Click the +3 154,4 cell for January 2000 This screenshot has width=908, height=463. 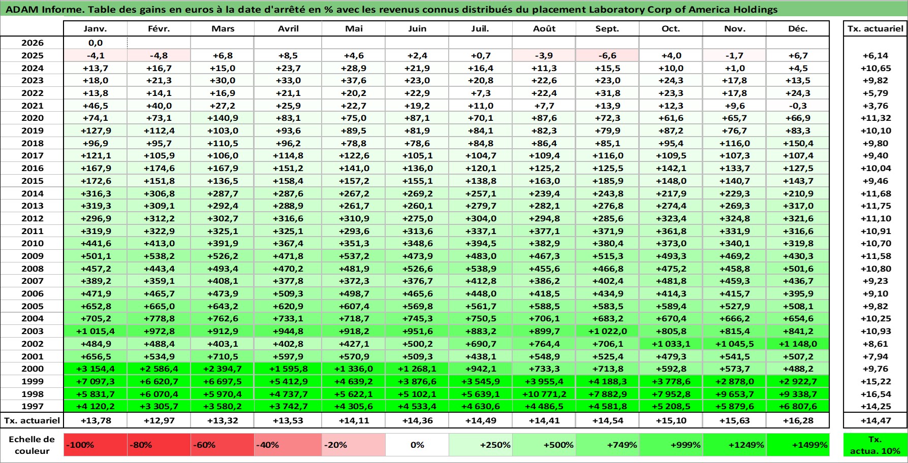pos(96,369)
